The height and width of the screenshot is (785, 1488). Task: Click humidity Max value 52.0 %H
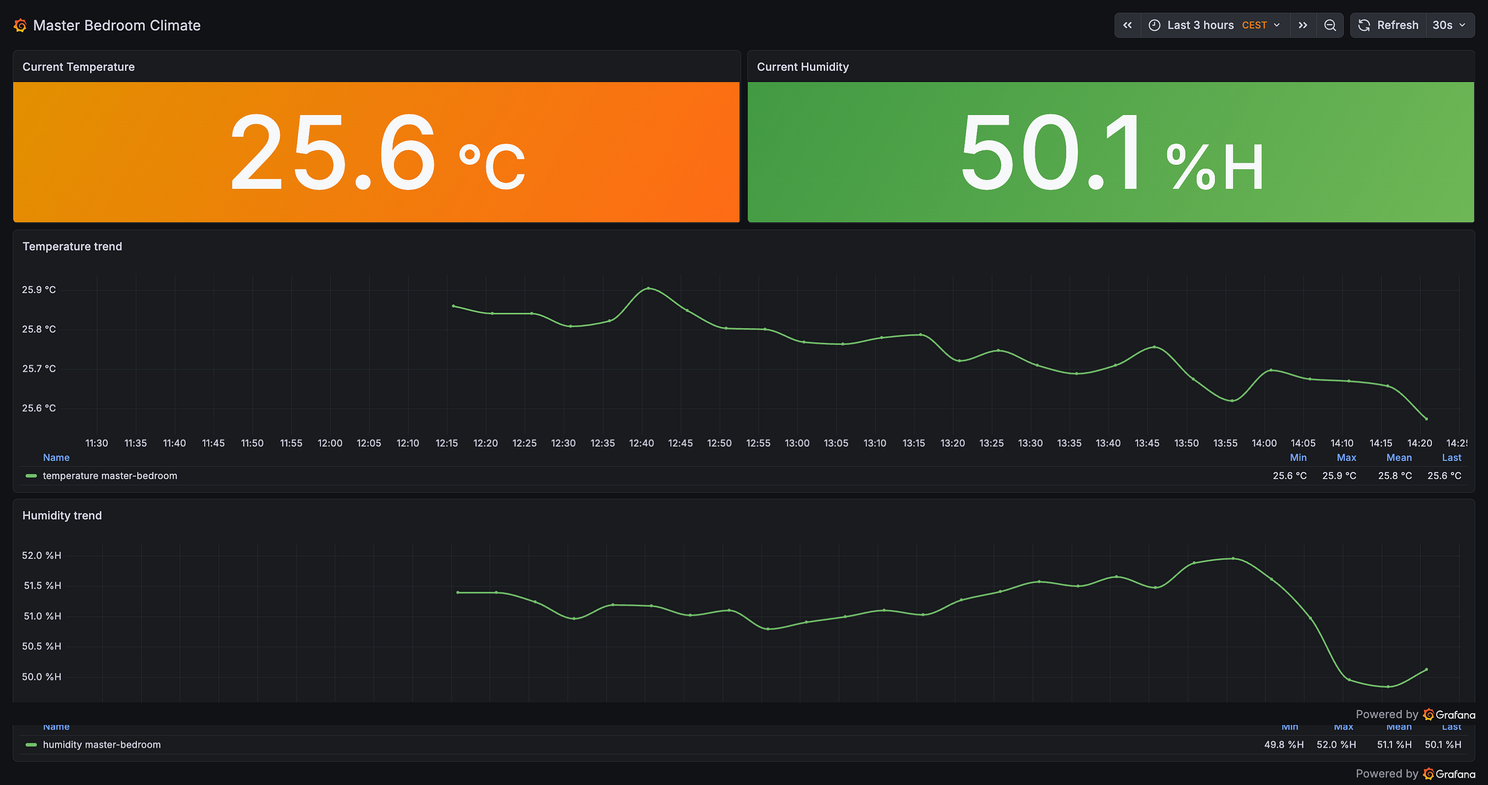pyautogui.click(x=1336, y=744)
